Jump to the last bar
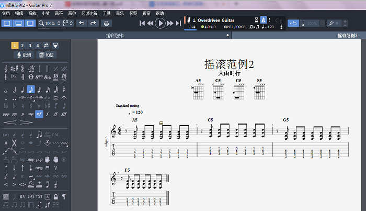This screenshot has height=211, width=366. (178, 23)
